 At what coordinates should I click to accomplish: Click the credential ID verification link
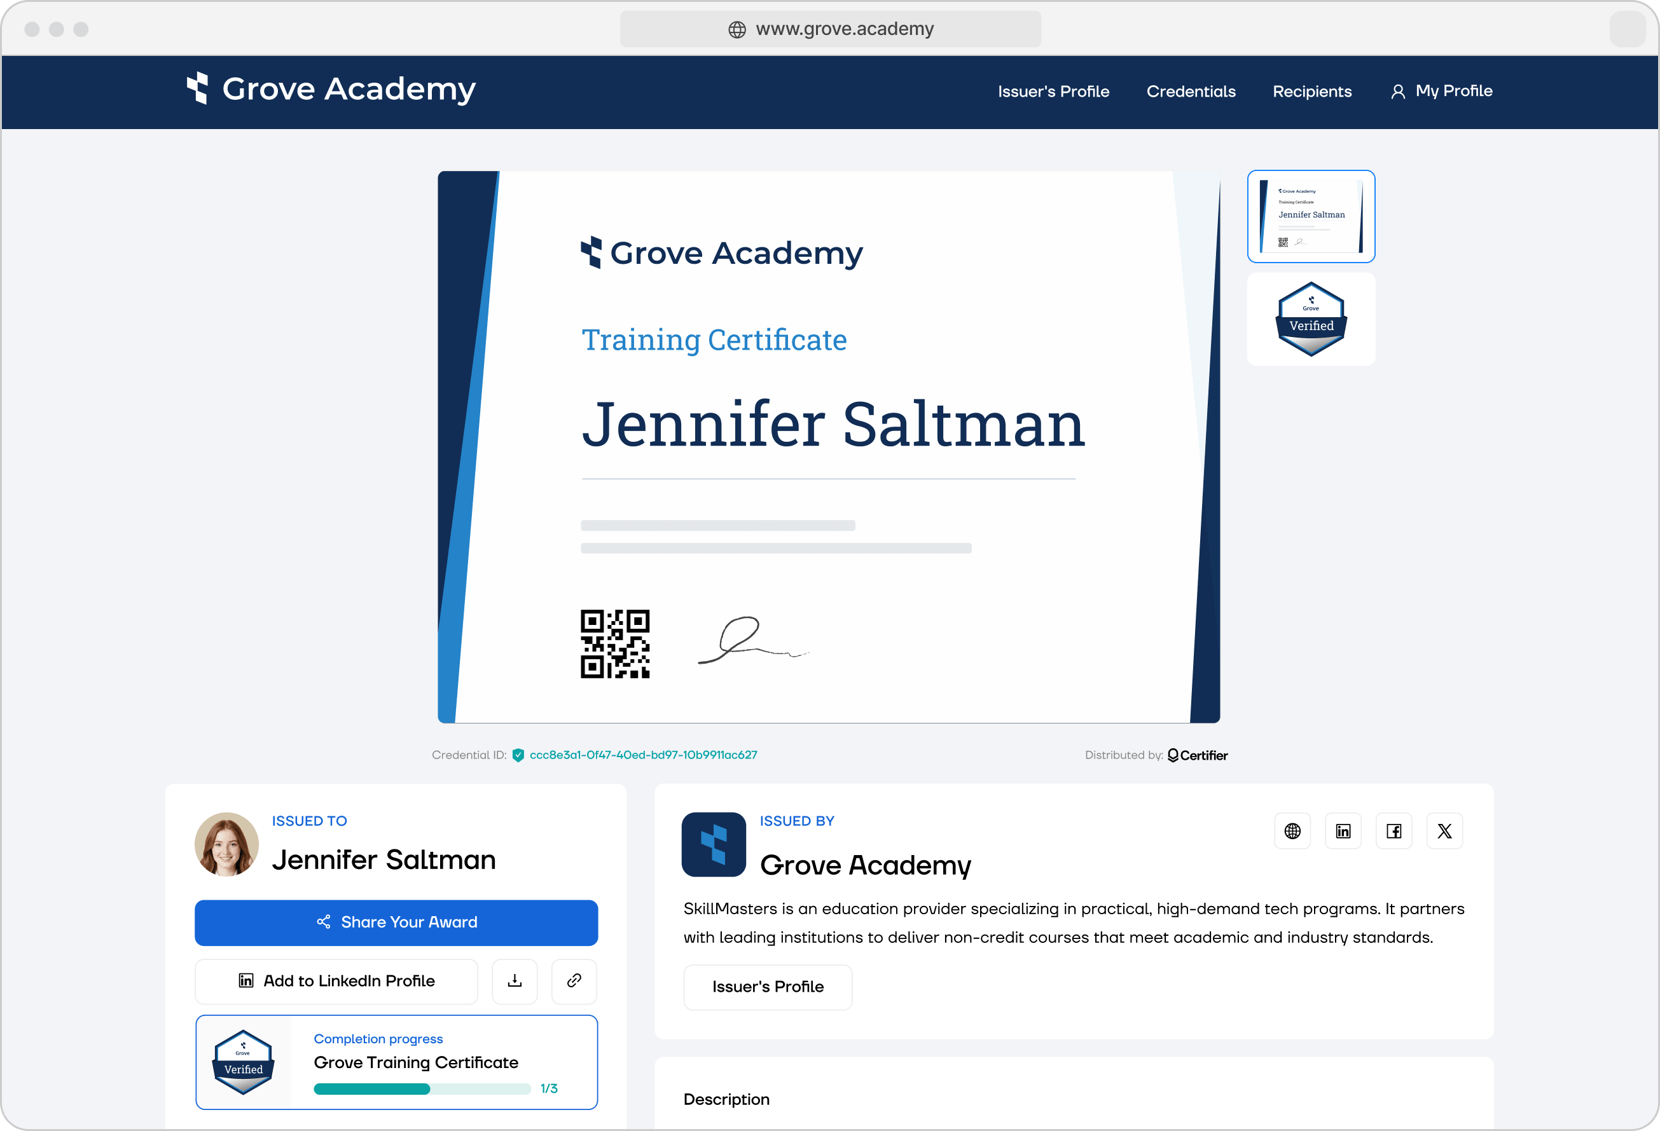point(643,755)
